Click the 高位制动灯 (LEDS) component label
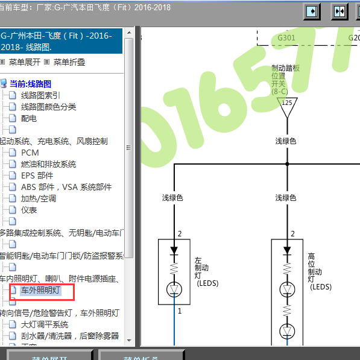This screenshot has width=360, height=360. pyautogui.click(x=320, y=272)
